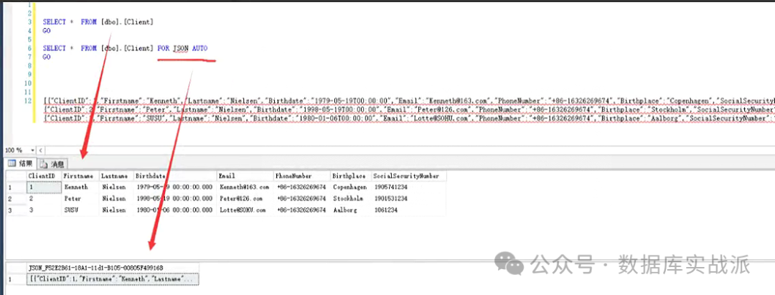
Task: Select the Email column header
Action: tap(227, 175)
